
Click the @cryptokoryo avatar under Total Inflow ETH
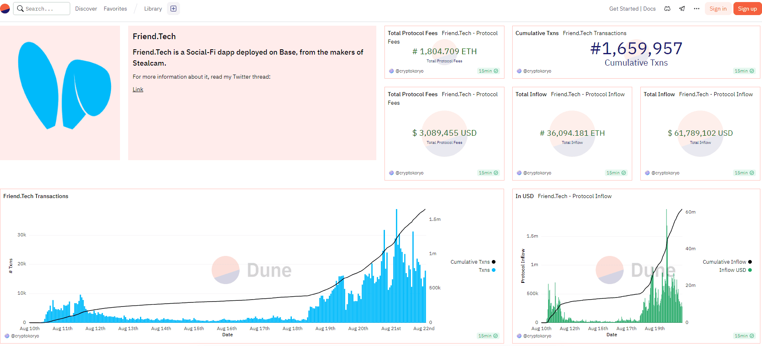519,173
